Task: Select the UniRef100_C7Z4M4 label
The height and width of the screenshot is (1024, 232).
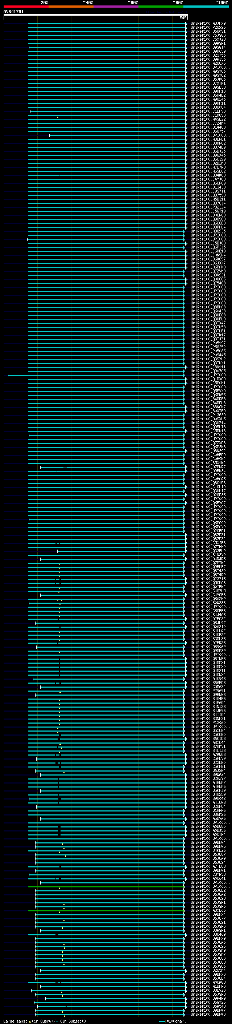Action: (208, 123)
